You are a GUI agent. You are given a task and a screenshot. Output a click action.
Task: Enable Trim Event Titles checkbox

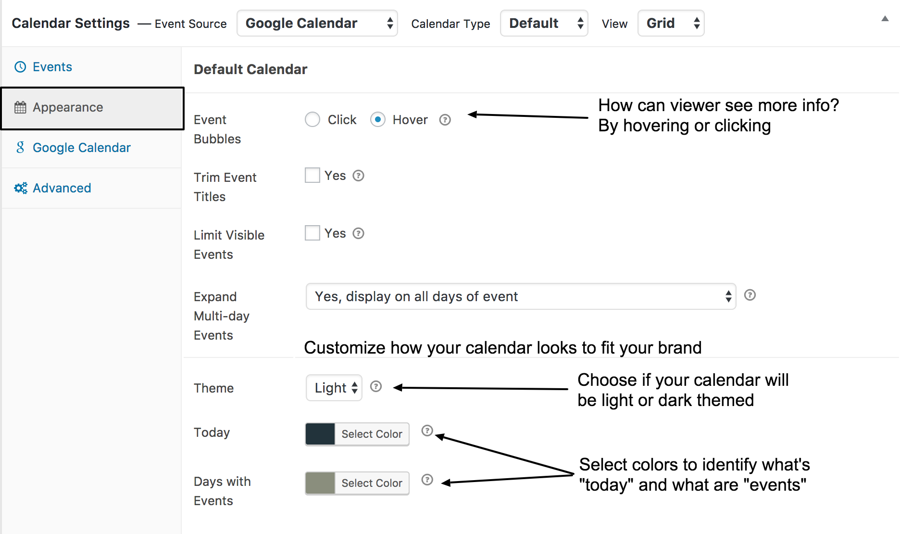(x=312, y=175)
